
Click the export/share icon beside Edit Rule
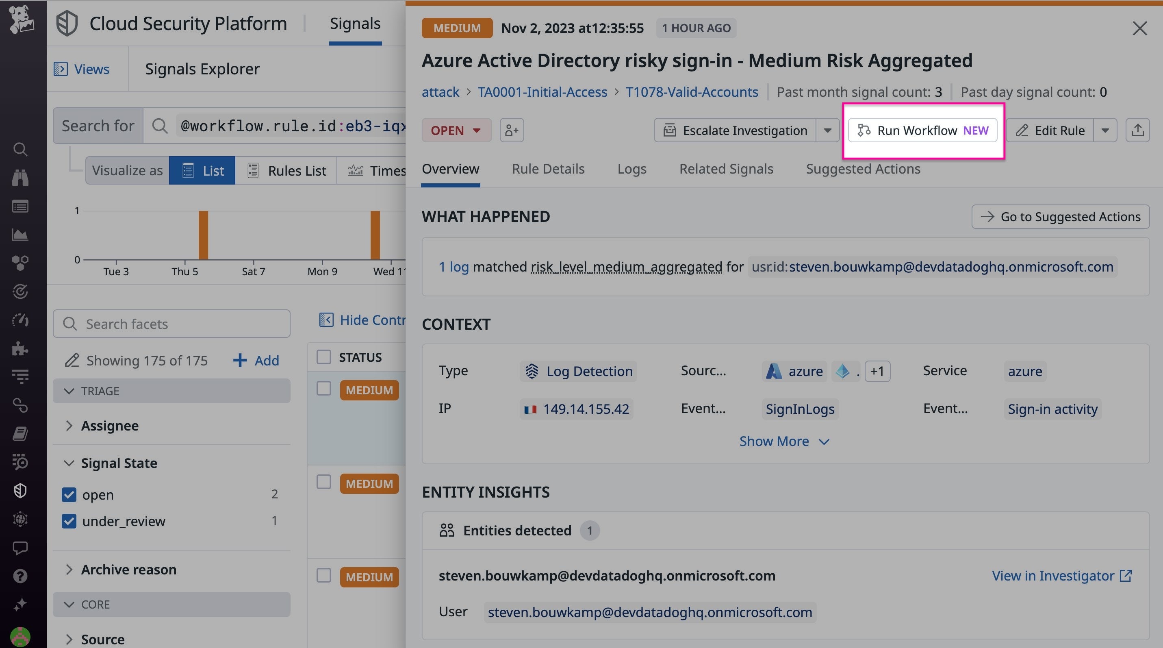point(1138,130)
